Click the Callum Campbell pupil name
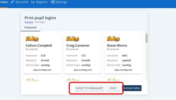This screenshot has width=176, height=100. pos(39,46)
